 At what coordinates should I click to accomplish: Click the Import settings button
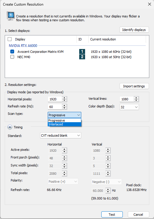134,86
